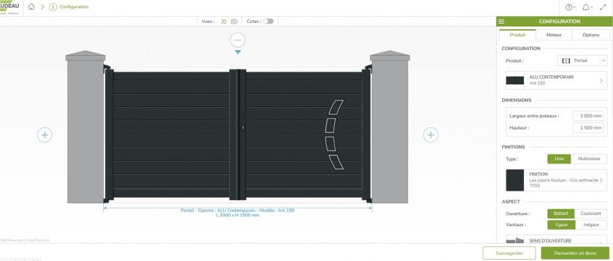613x261 pixels.
Task: Add an element left of the gate
Action: tap(45, 135)
